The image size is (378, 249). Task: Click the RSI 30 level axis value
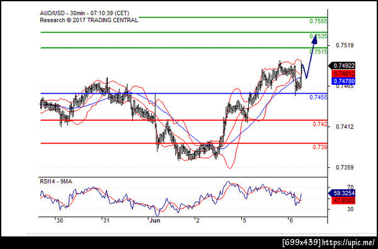(x=350, y=209)
